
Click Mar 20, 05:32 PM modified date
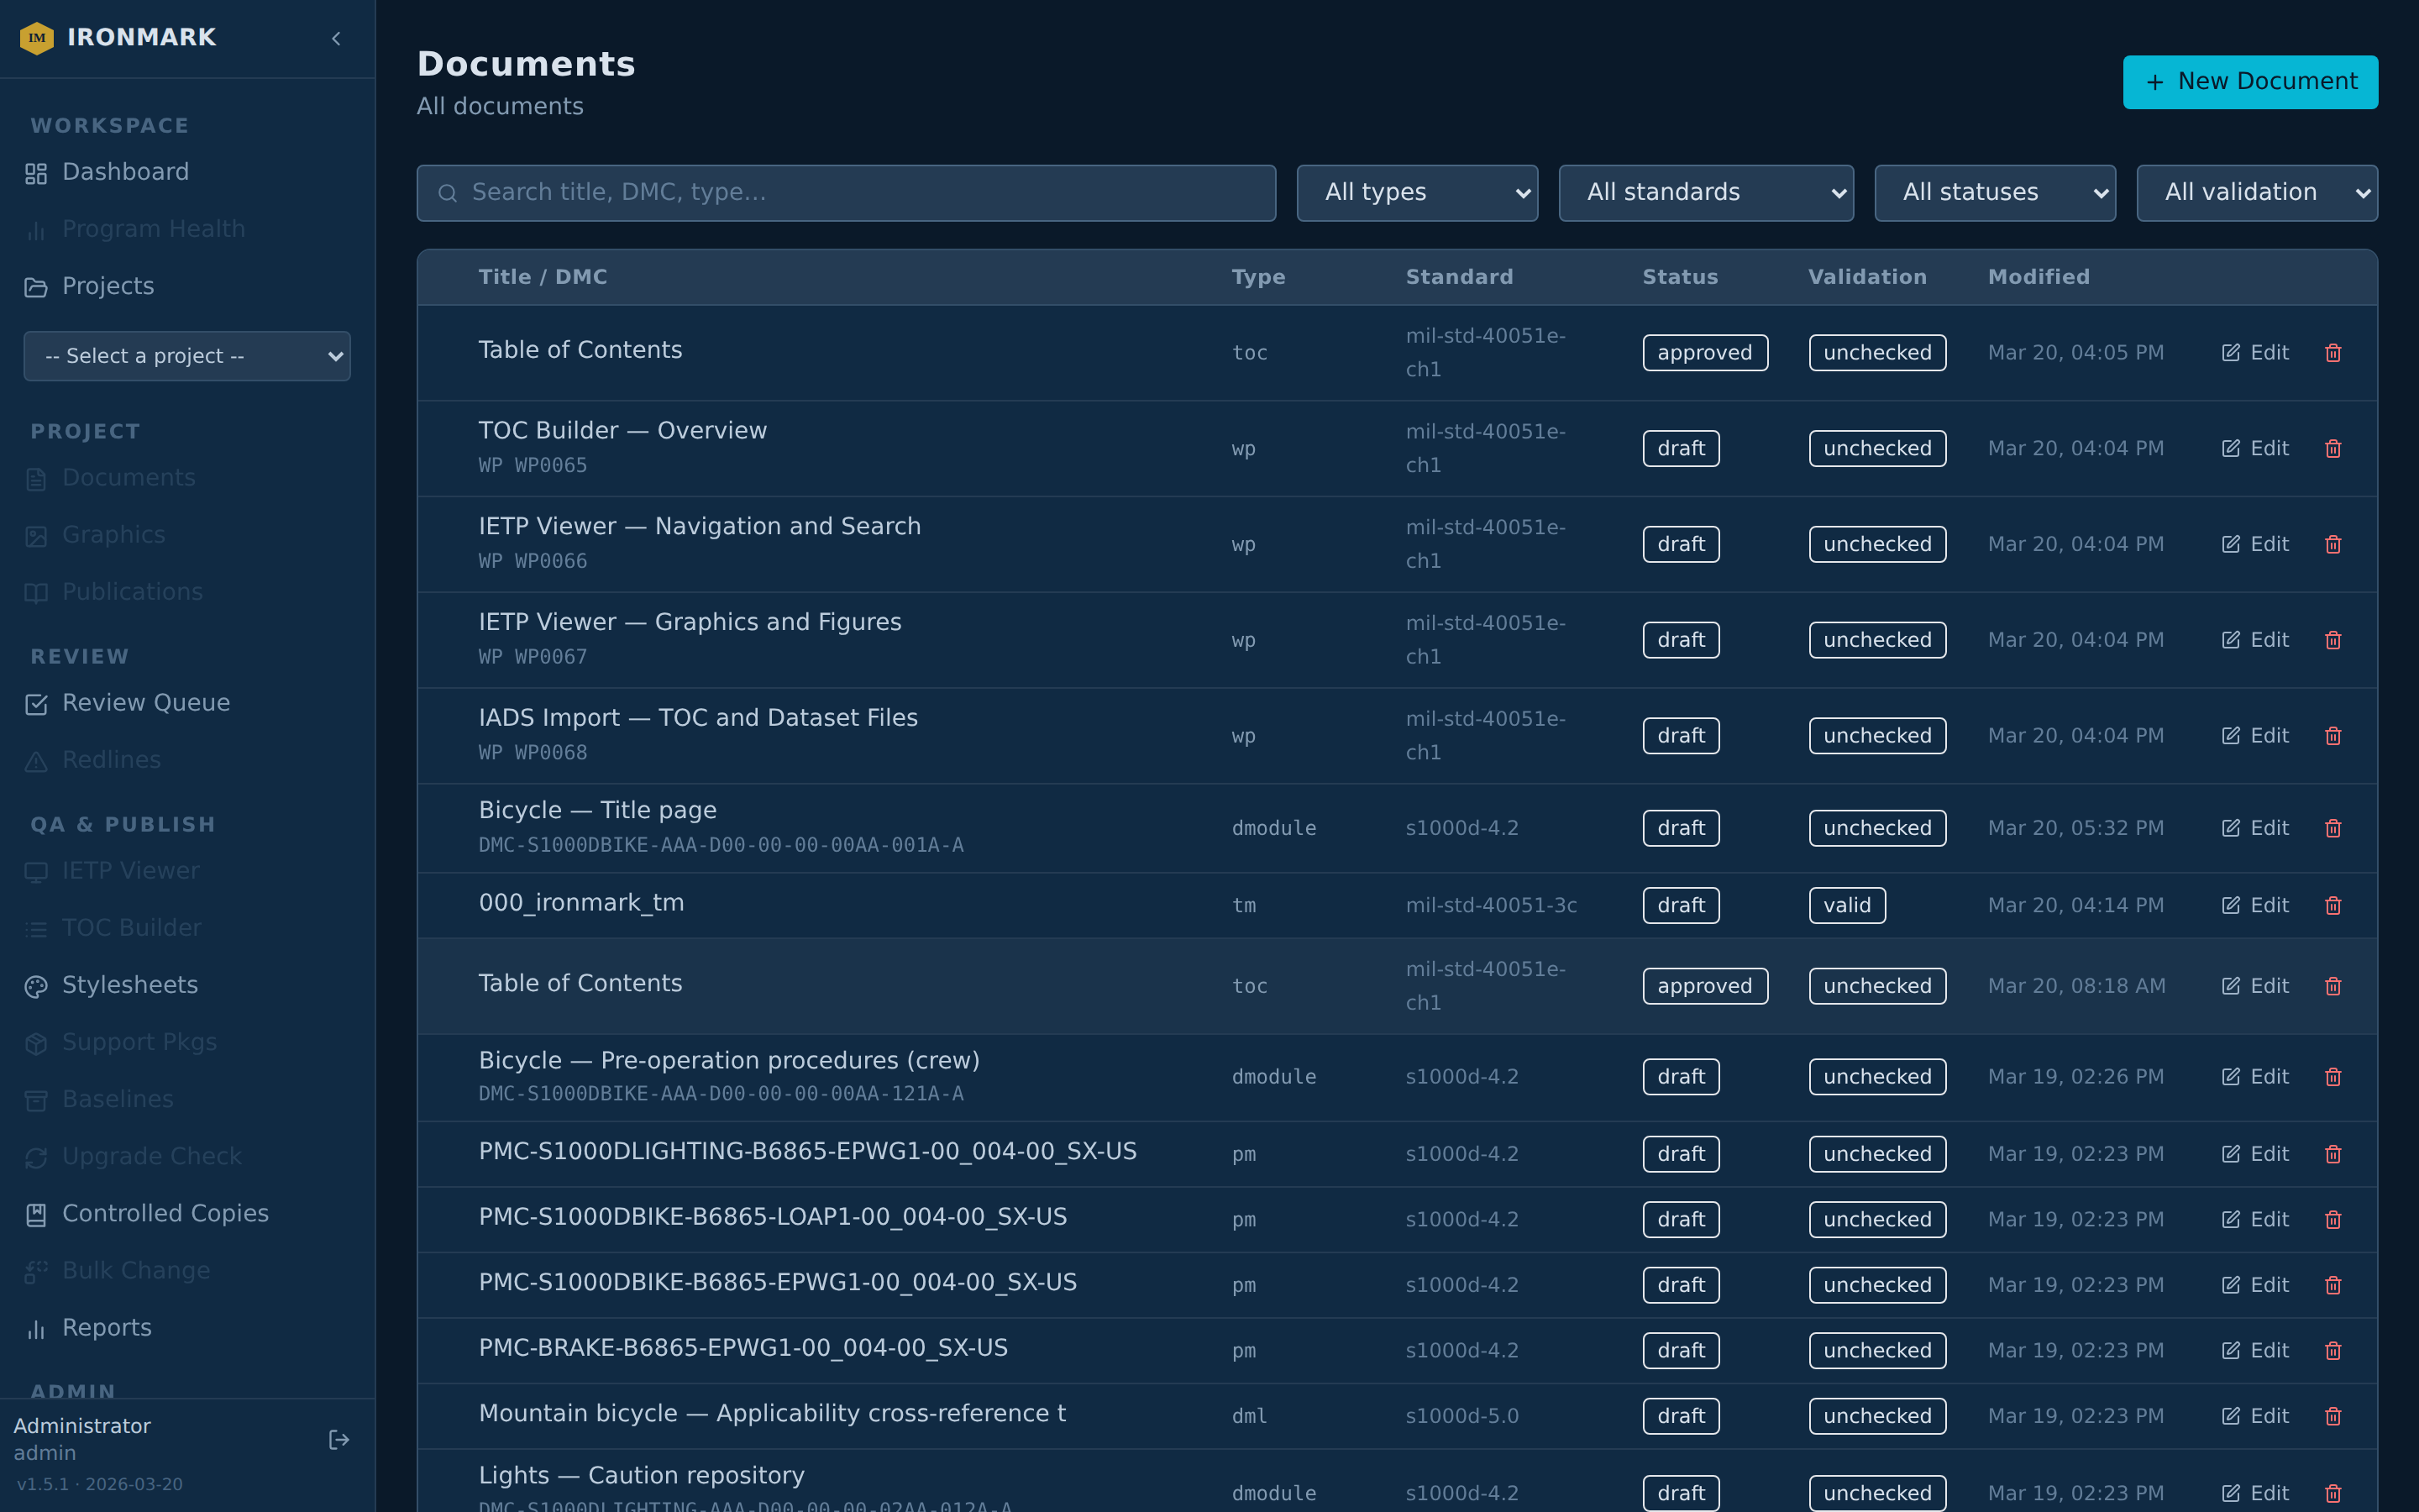point(2075,828)
